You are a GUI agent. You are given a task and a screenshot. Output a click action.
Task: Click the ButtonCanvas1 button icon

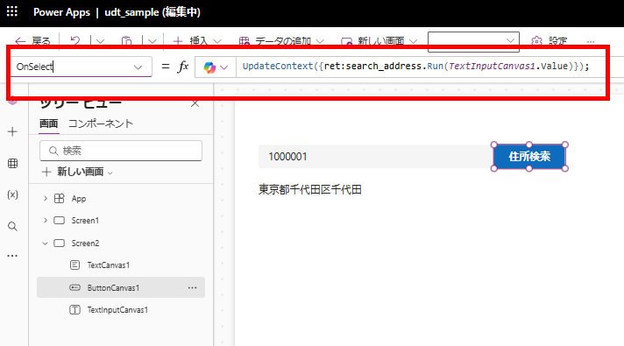click(74, 287)
